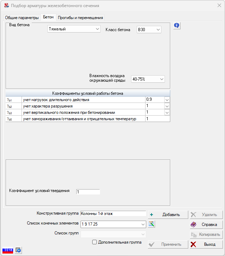Switch to Прогибы и перемещения tab
The height and width of the screenshot is (256, 225).
coord(81,18)
